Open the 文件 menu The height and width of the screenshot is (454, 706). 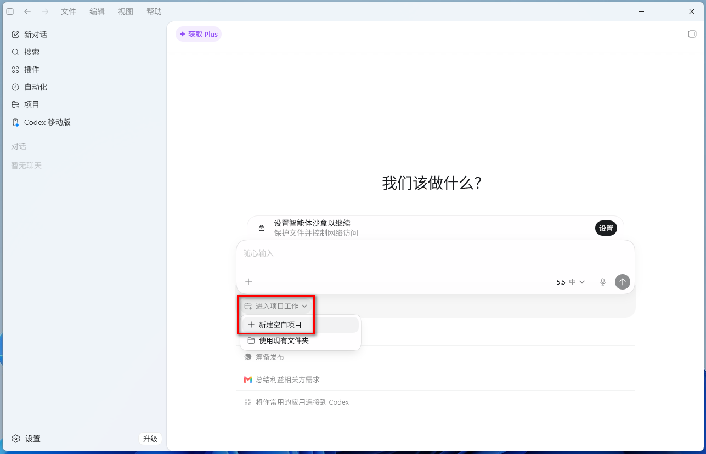tap(69, 12)
